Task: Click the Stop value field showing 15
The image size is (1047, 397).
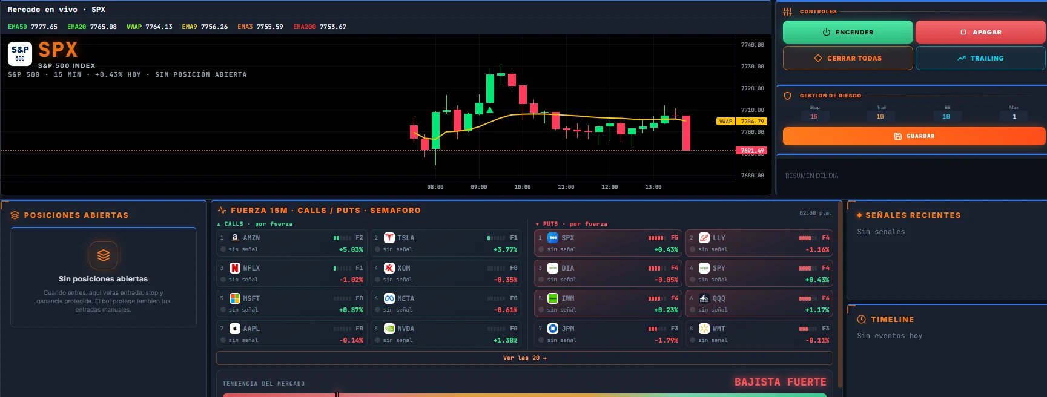Action: point(814,117)
